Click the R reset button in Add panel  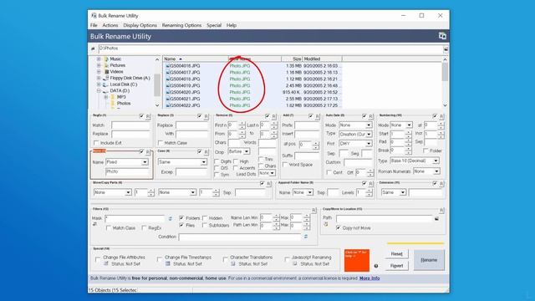click(318, 116)
